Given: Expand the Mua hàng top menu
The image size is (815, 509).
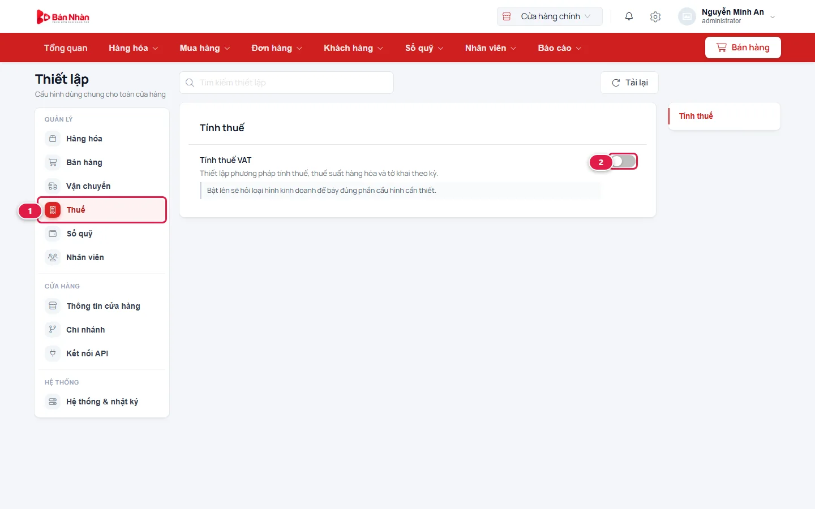Looking at the screenshot, I should [x=204, y=48].
